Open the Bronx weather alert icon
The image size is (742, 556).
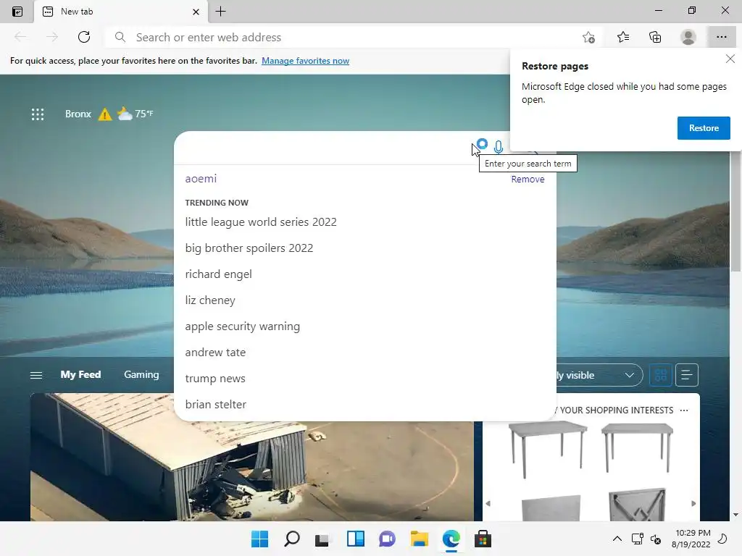click(x=104, y=114)
